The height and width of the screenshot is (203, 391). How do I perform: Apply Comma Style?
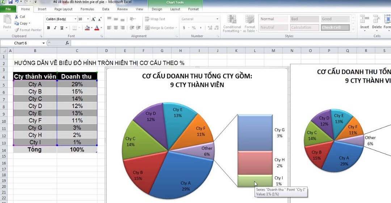[x=201, y=28]
